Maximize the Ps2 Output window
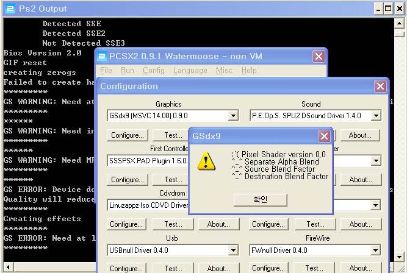 click(x=388, y=9)
